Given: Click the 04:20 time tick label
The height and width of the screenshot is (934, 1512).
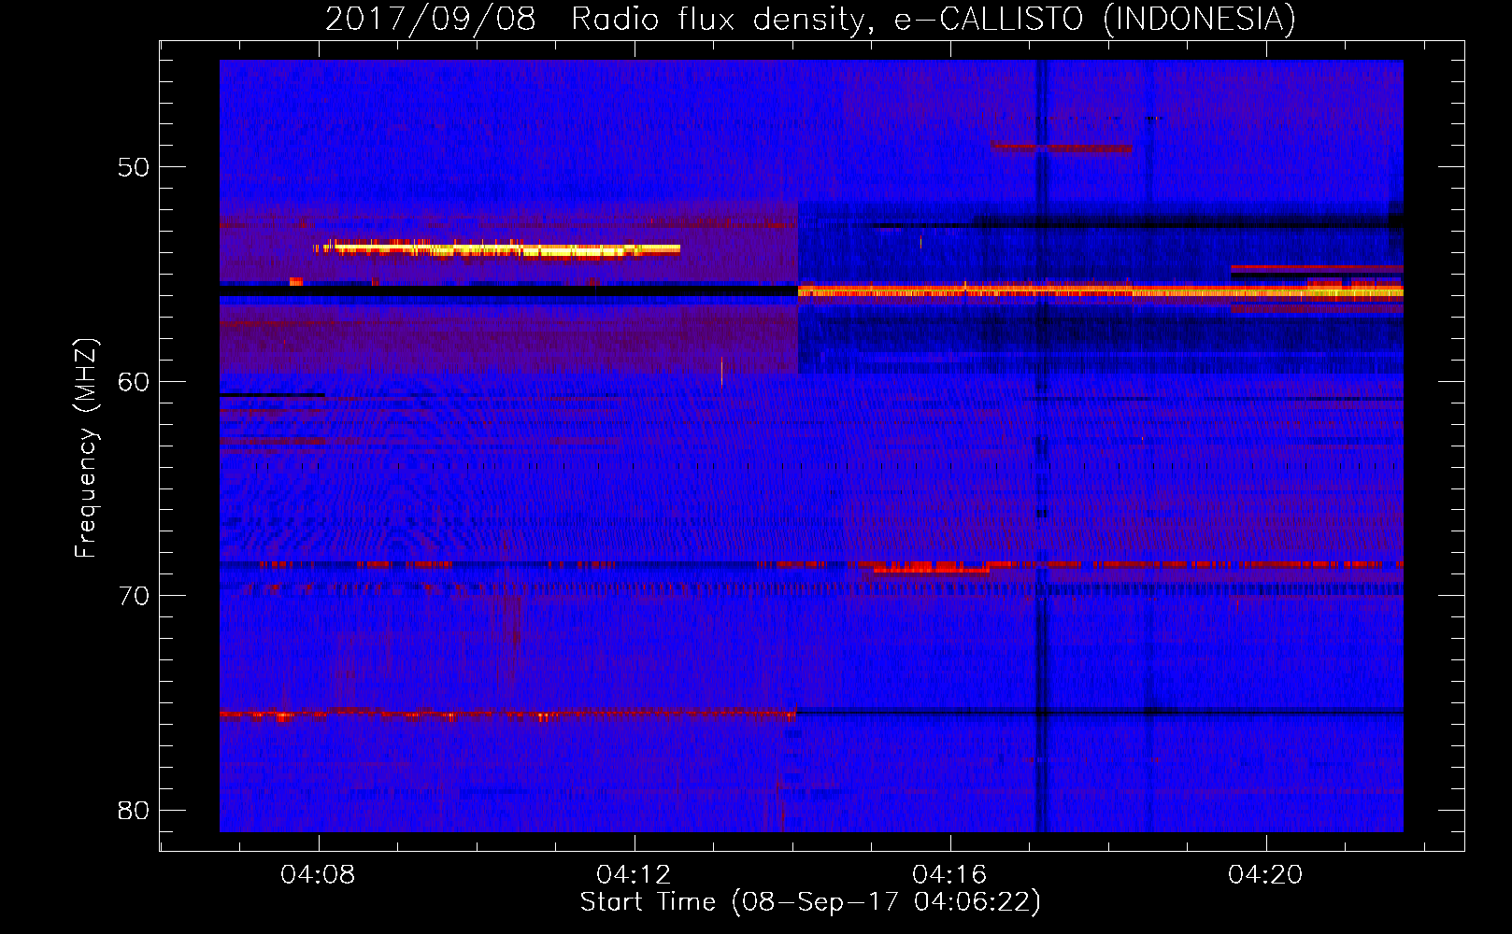Looking at the screenshot, I should pyautogui.click(x=1265, y=874).
